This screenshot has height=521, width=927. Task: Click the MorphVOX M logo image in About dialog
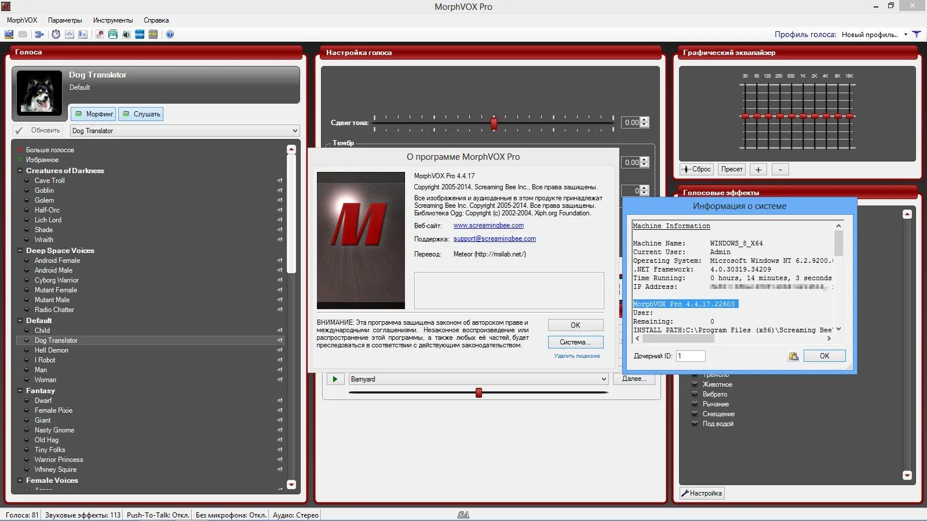(x=361, y=240)
